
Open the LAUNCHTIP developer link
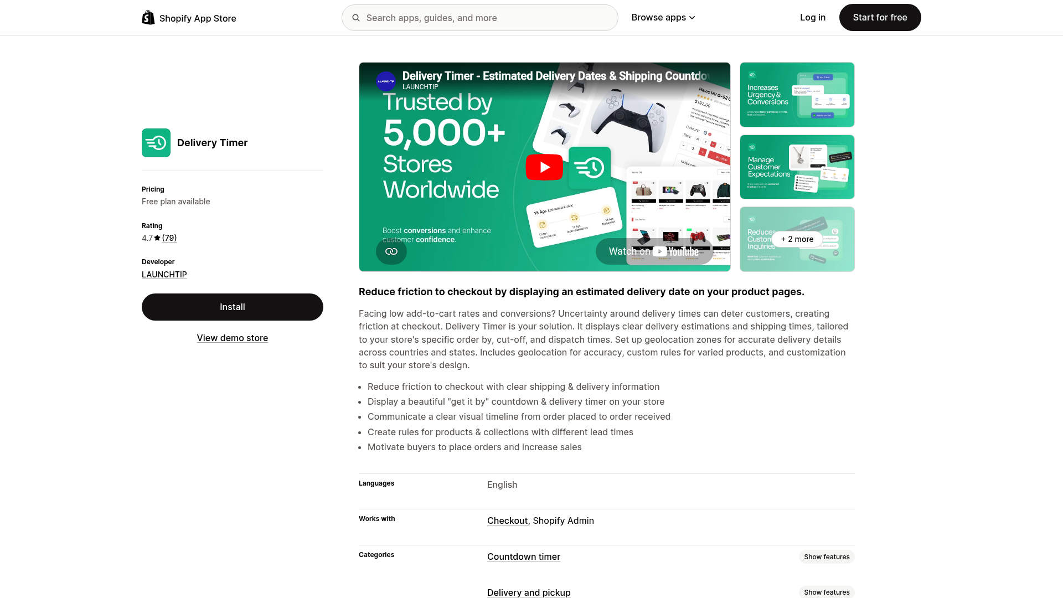164,275
